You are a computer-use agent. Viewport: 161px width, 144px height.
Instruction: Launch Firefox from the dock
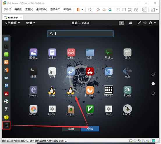point(6,62)
